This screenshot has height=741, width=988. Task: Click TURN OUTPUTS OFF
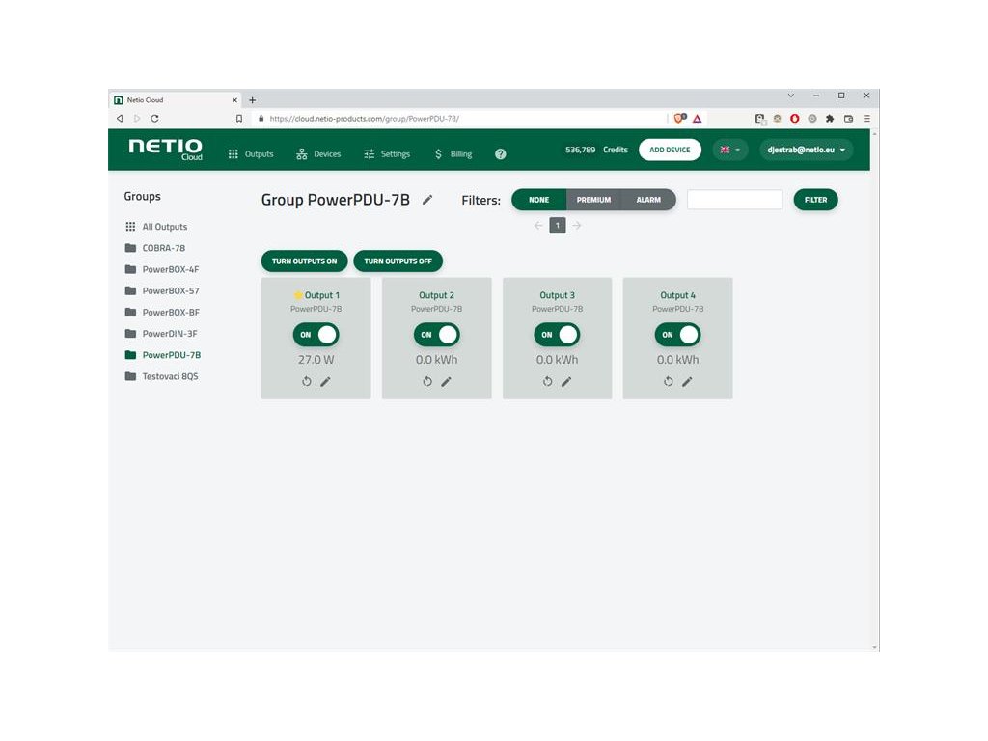coord(398,261)
